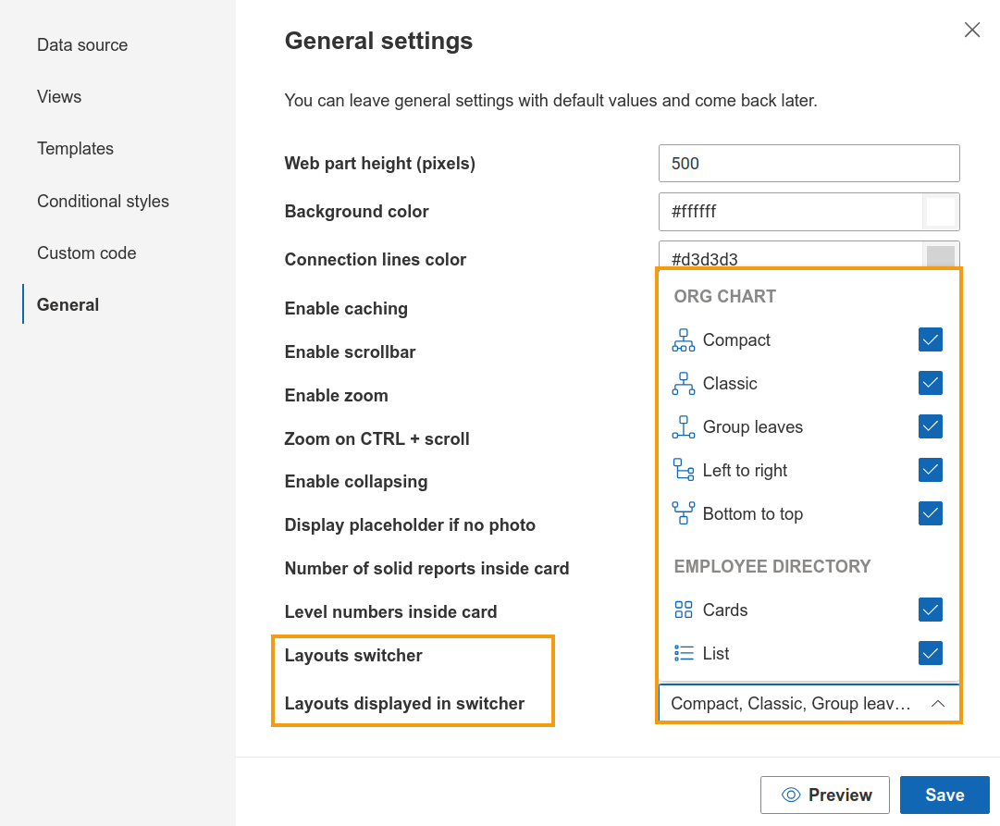Image resolution: width=1000 pixels, height=826 pixels.
Task: Click the Enable zoom label
Action: [x=336, y=396]
